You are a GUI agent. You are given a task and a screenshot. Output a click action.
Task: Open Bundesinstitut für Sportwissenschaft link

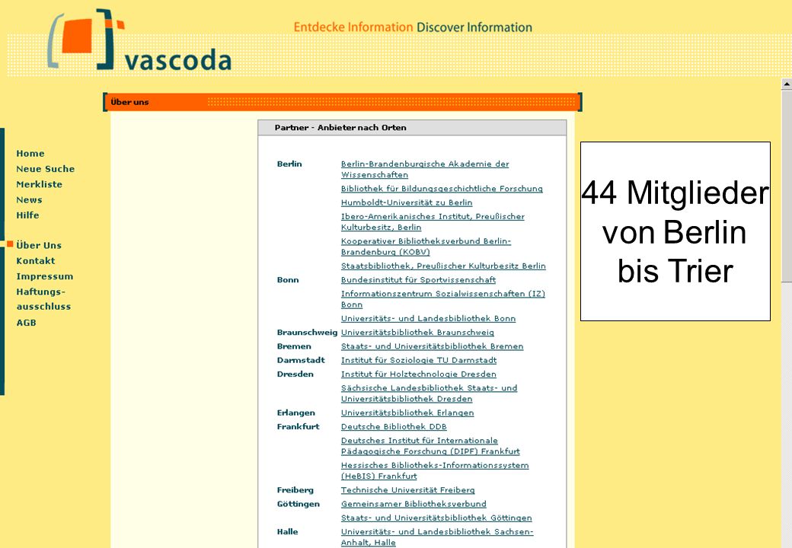pyautogui.click(x=418, y=279)
